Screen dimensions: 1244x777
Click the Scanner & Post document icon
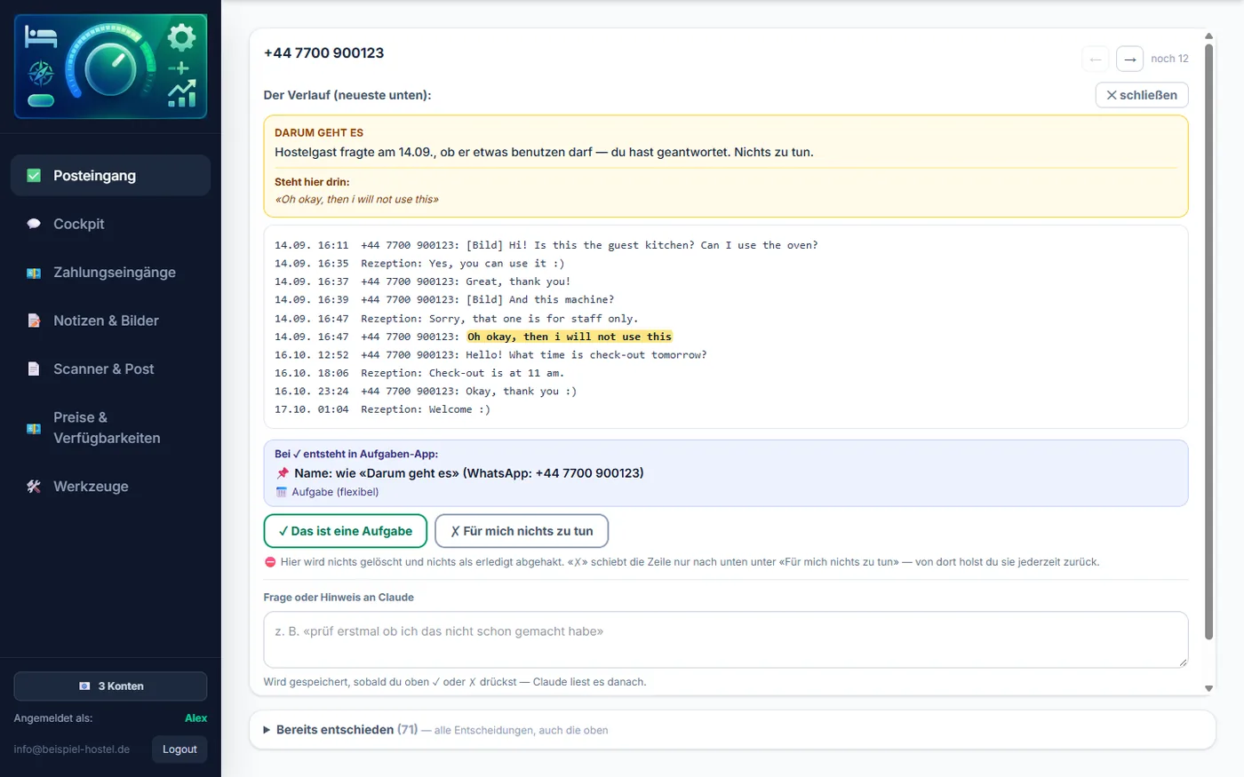tap(34, 369)
